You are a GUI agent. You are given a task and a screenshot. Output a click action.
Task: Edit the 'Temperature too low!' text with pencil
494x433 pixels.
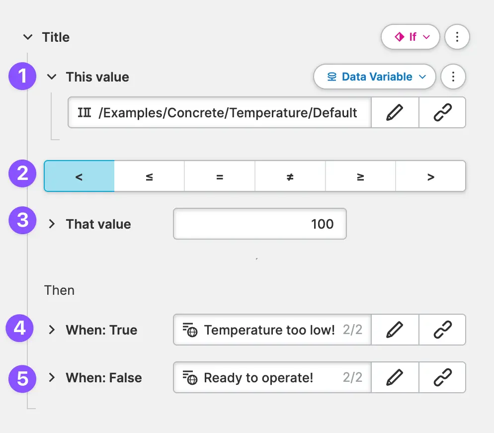pos(395,330)
